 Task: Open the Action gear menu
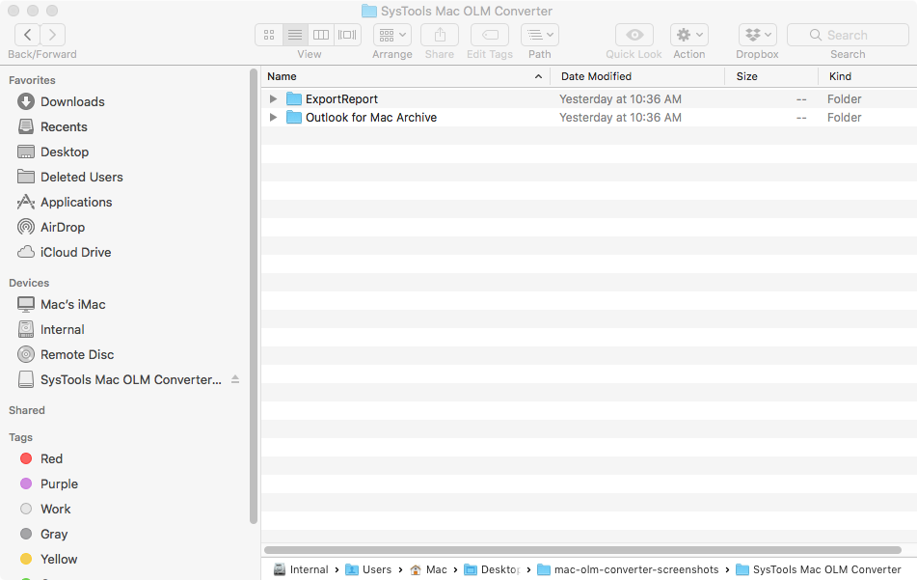click(689, 35)
